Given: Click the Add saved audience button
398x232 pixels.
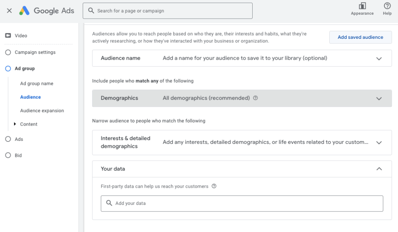Looking at the screenshot, I should coord(360,37).
